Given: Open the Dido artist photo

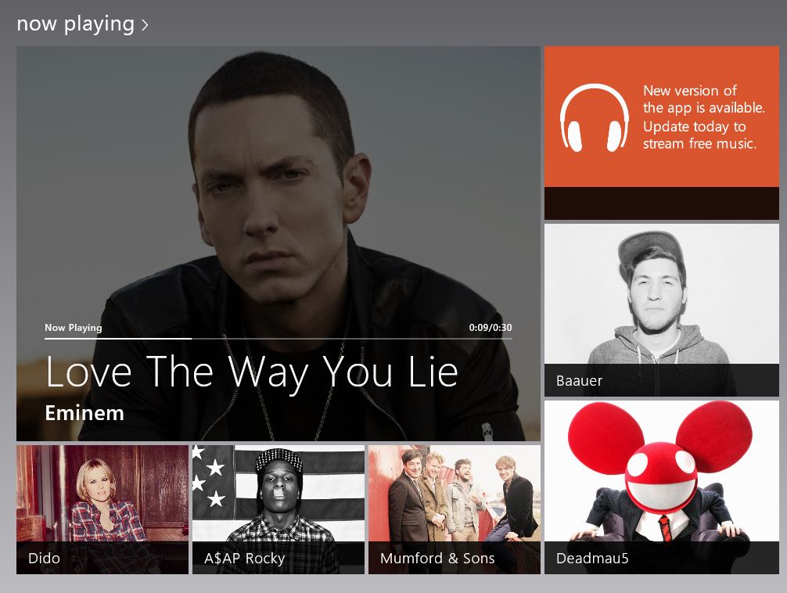Looking at the screenshot, I should pos(102,493).
